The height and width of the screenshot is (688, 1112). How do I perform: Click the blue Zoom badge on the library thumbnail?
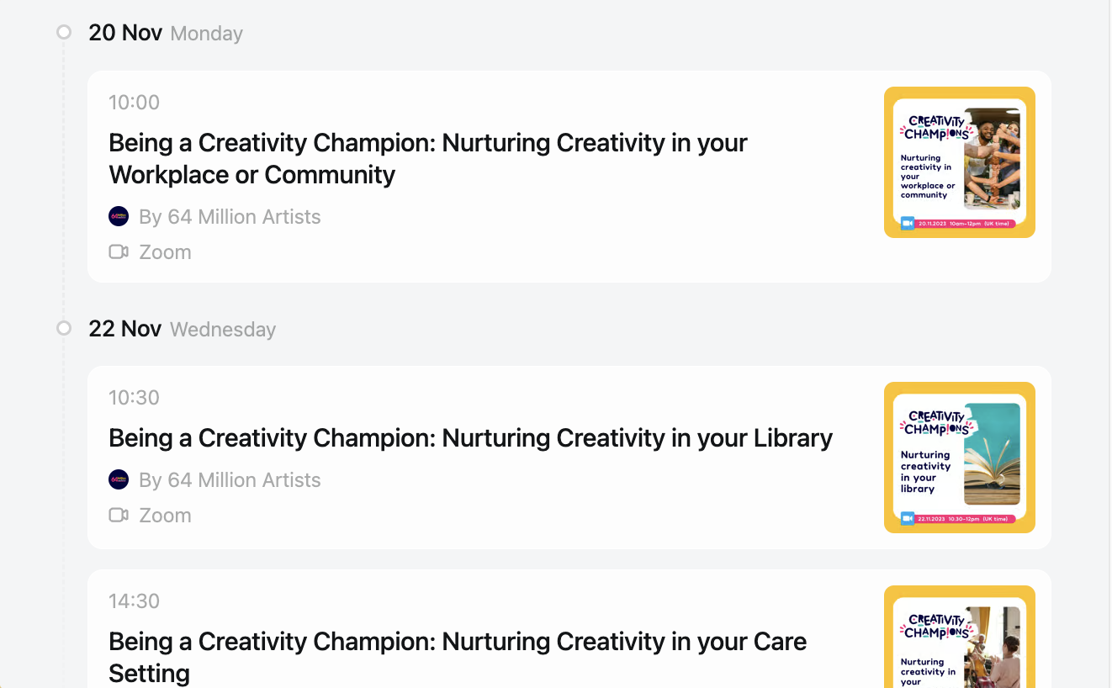tap(908, 518)
